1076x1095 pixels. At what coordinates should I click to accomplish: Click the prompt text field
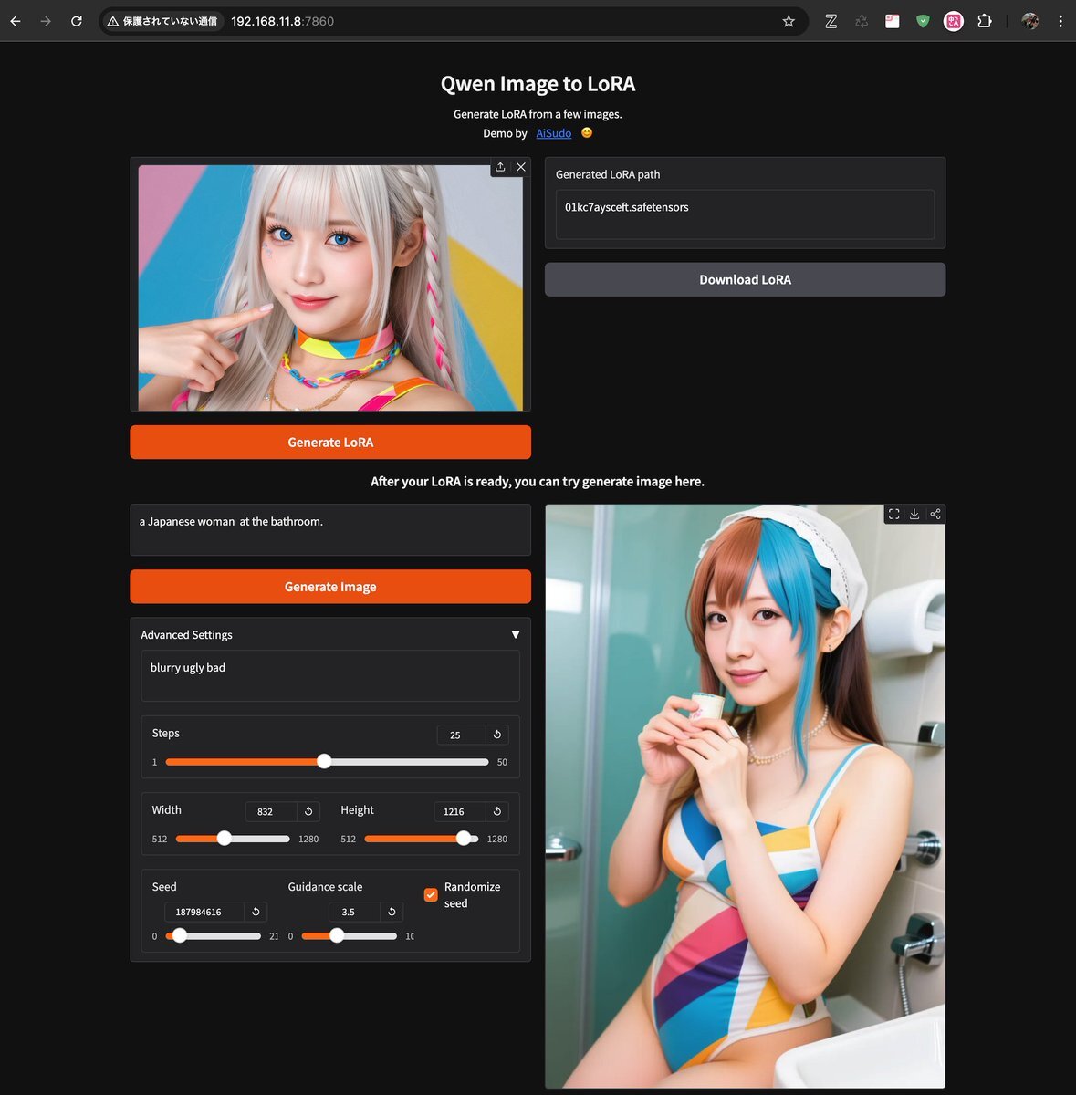coord(330,529)
